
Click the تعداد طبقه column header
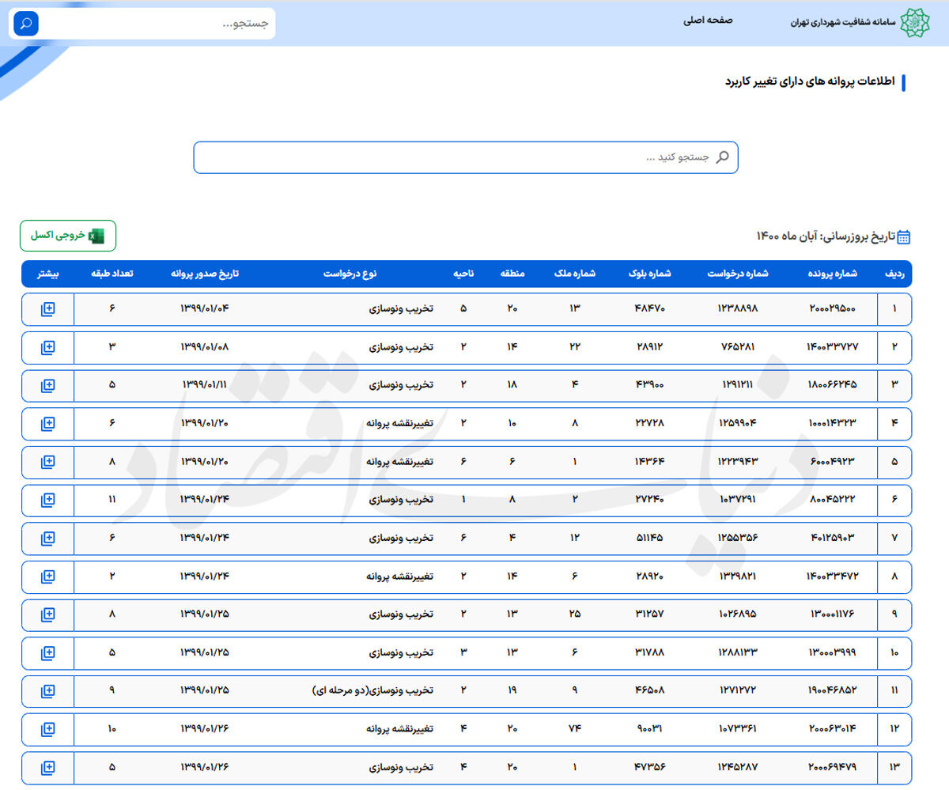coord(112,274)
